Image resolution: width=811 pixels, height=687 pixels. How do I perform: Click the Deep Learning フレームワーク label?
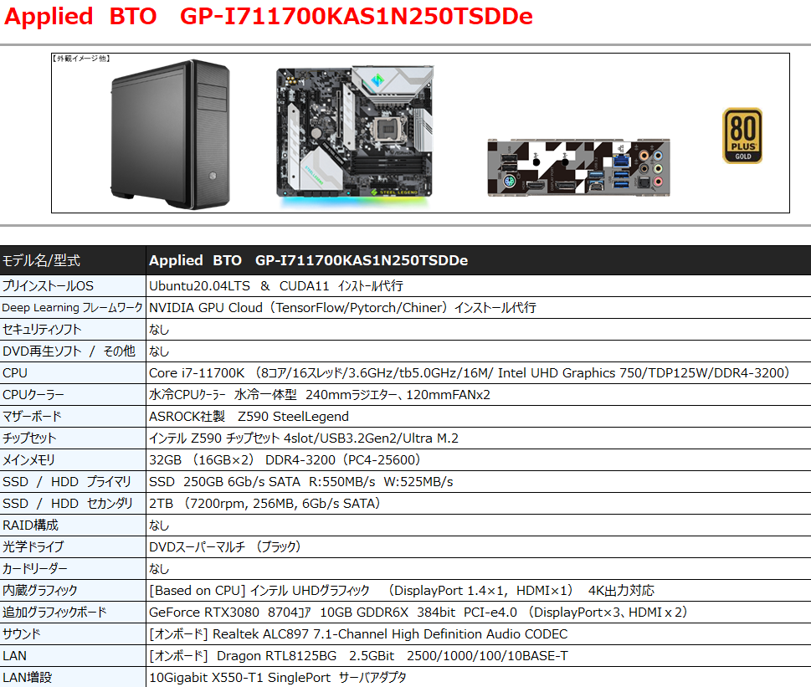tap(73, 308)
